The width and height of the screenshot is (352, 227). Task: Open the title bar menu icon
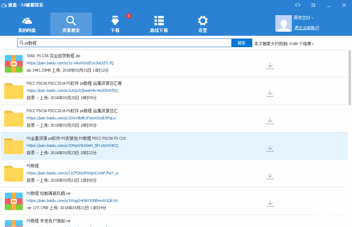coord(313,5)
